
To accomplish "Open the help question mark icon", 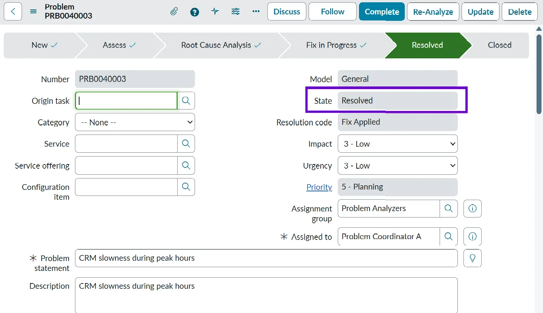I will pyautogui.click(x=195, y=12).
